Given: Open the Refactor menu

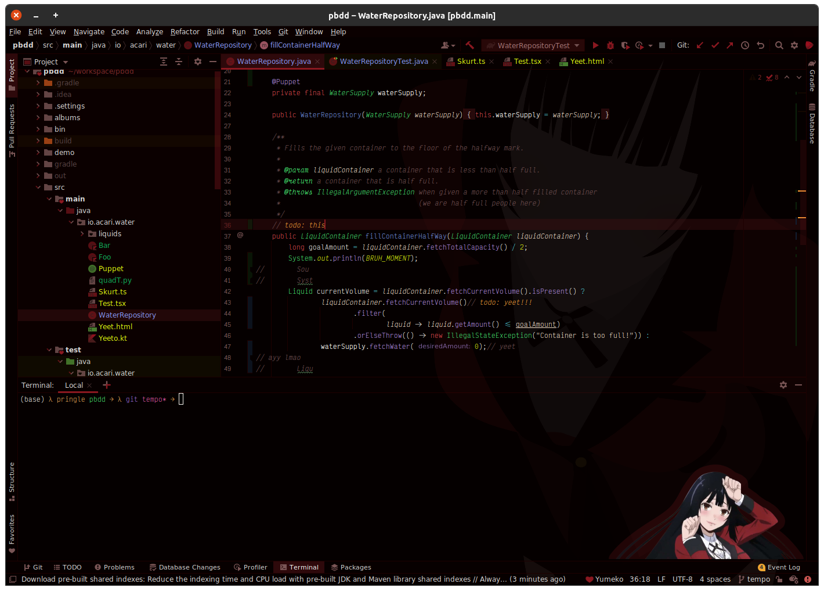Looking at the screenshot, I should click(185, 31).
